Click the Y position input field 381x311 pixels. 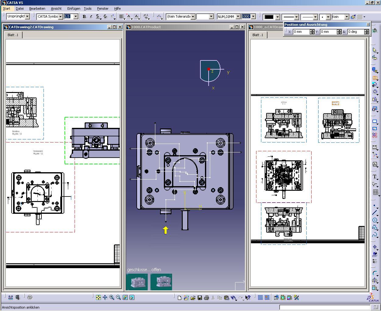328,32
